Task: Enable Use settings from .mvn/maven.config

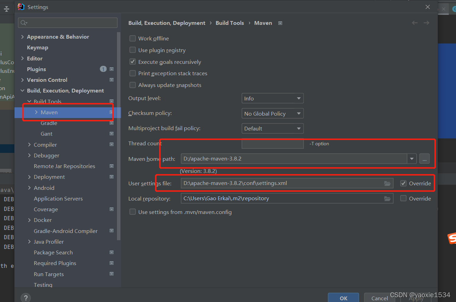Action: click(132, 212)
